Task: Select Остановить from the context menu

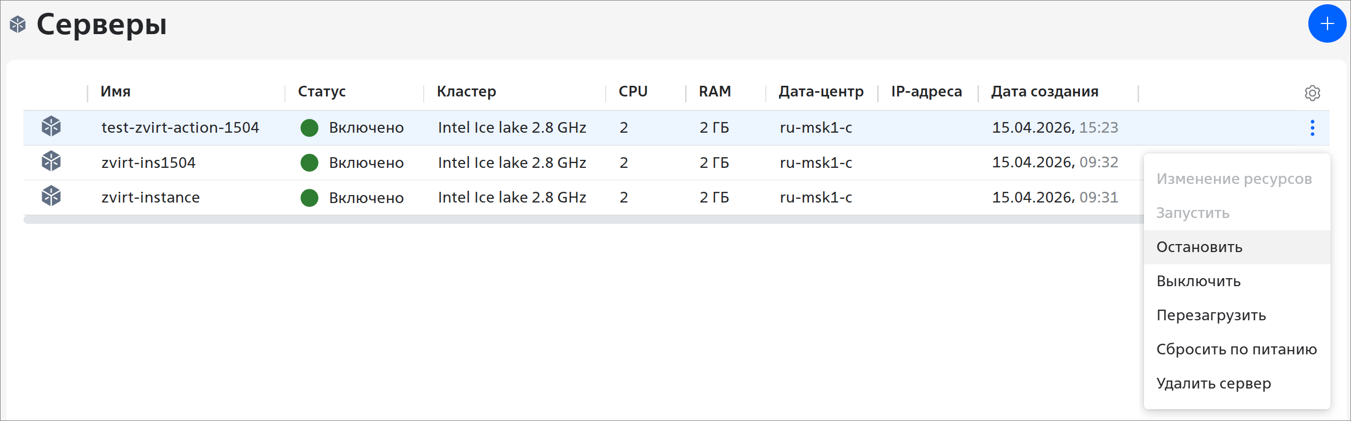Action: point(1199,247)
